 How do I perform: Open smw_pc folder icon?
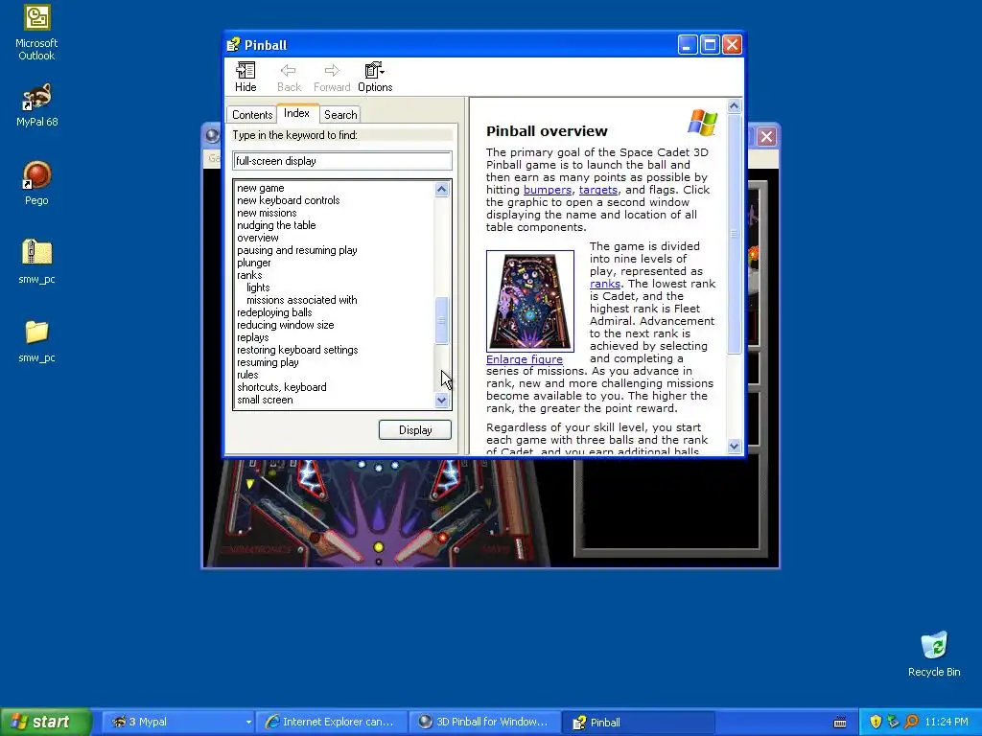click(36, 340)
